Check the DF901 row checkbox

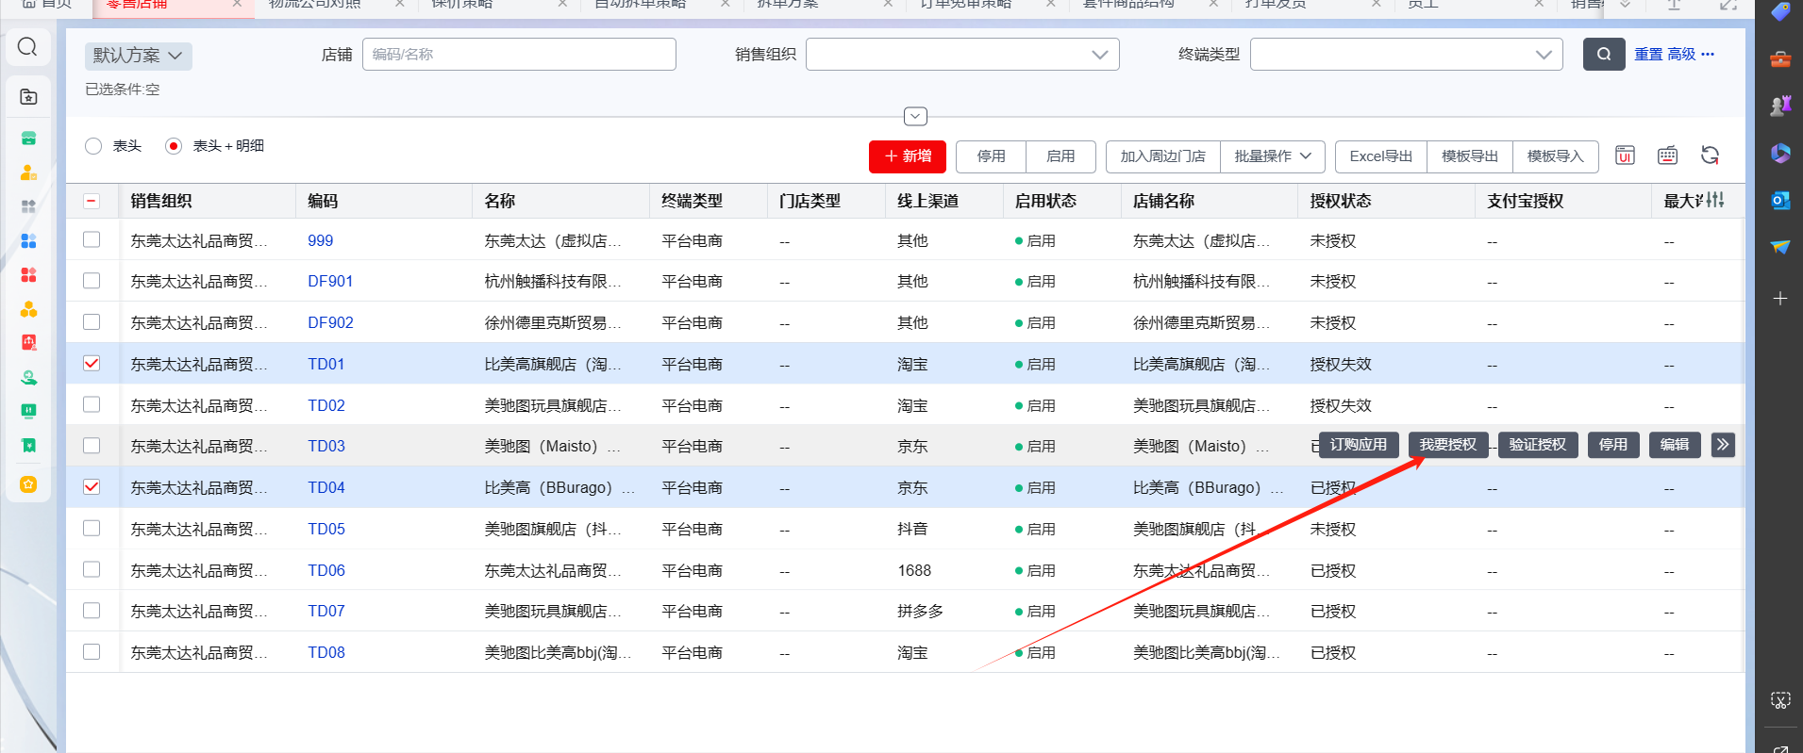pyautogui.click(x=92, y=281)
